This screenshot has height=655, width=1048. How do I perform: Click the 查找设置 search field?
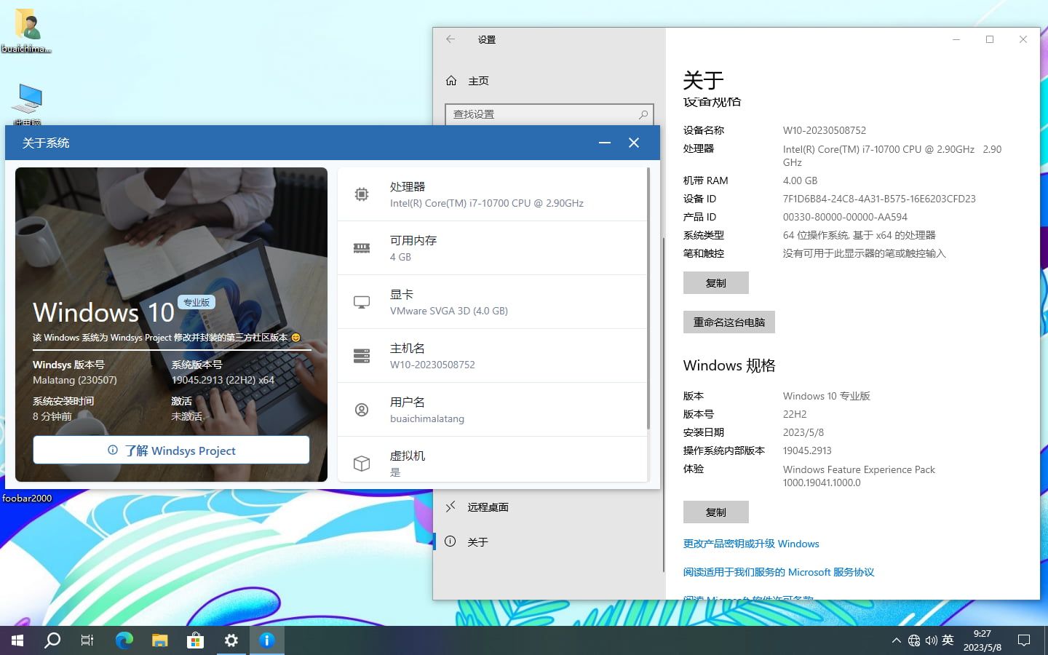click(x=542, y=114)
